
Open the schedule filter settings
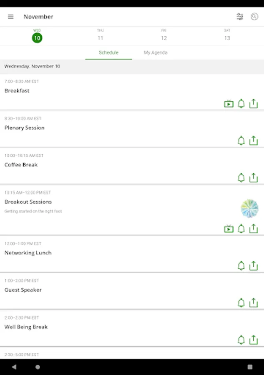tap(240, 17)
